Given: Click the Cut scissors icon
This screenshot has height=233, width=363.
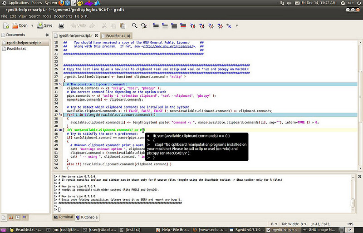Looking at the screenshot, I should point(104,25).
